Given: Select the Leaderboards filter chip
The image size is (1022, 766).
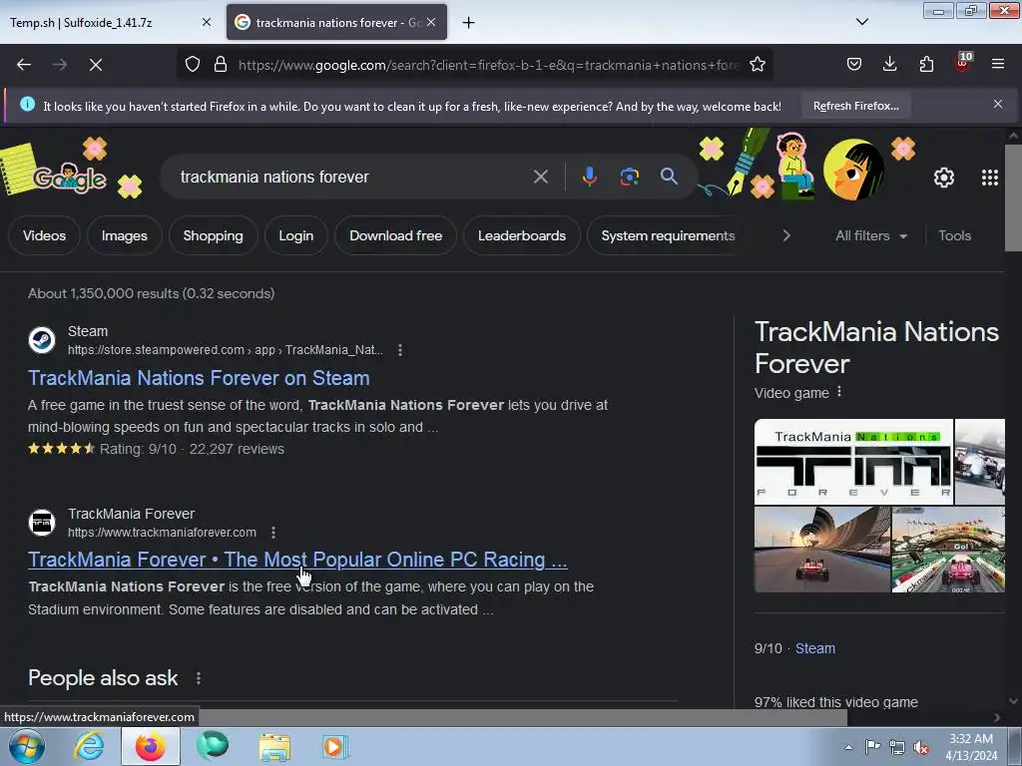Looking at the screenshot, I should click(x=521, y=235).
